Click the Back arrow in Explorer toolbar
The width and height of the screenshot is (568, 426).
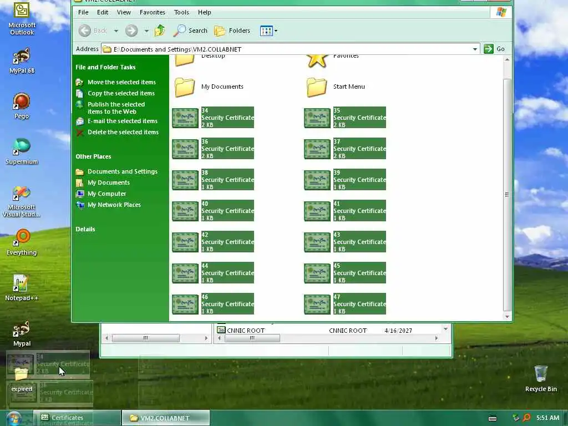[x=93, y=31]
